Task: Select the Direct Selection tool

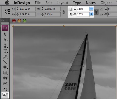Action: 5,40
